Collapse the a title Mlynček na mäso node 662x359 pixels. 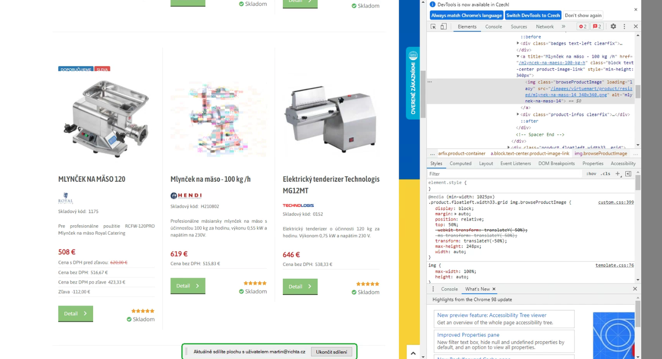pos(518,56)
